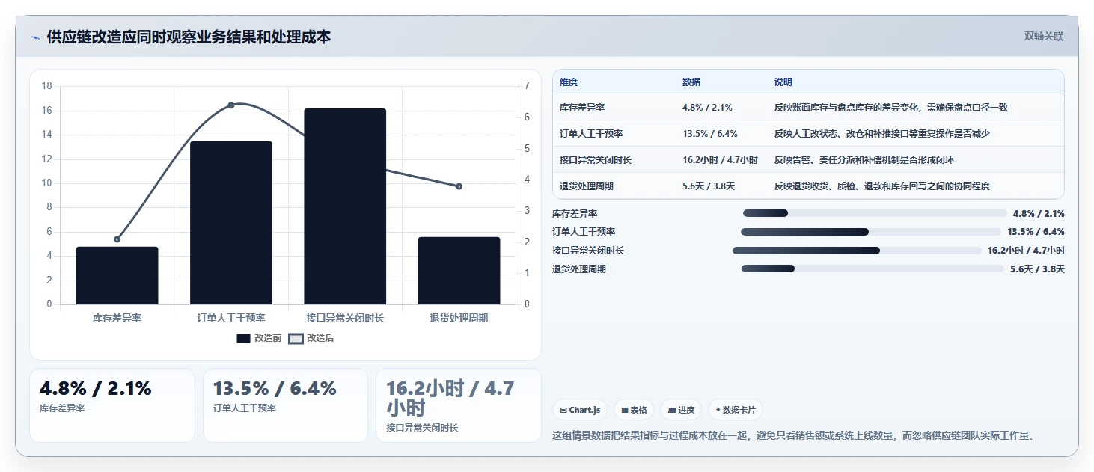Click the 改造前 dark legend swatch
This screenshot has height=472, width=1094.
(243, 338)
